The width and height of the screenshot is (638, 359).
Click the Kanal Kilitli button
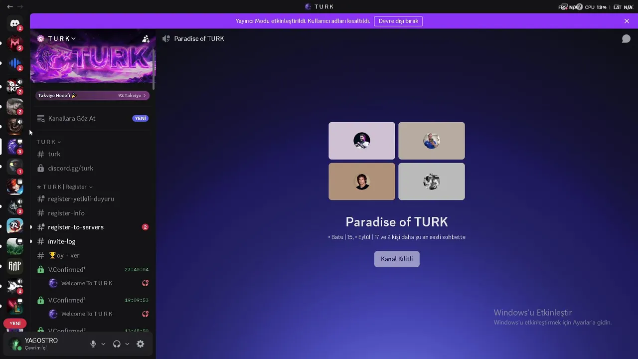pyautogui.click(x=397, y=259)
